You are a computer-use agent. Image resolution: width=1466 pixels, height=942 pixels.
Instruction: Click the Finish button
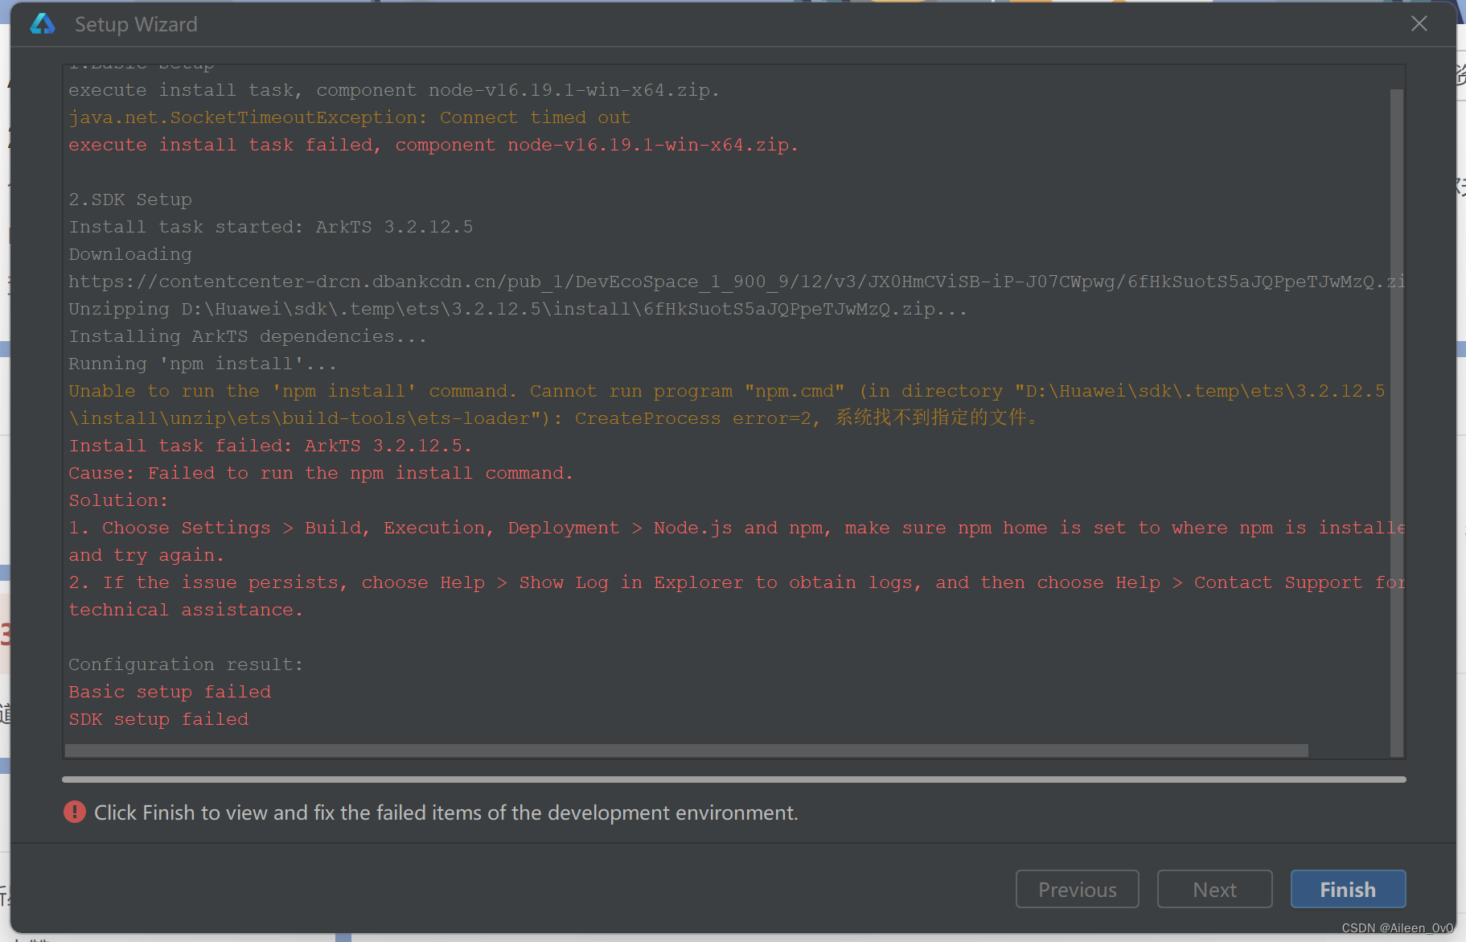tap(1348, 889)
